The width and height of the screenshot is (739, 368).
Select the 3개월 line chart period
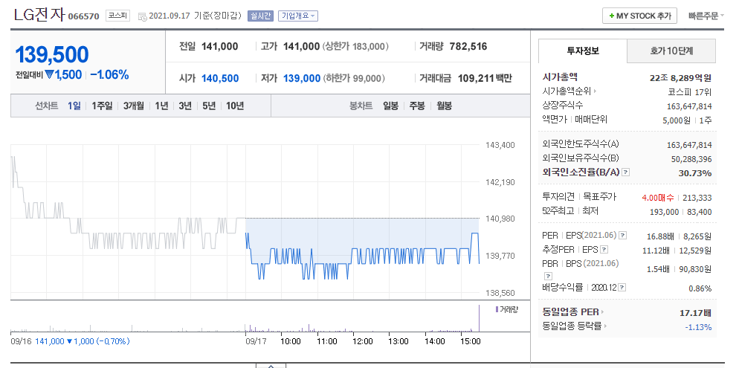tap(134, 106)
